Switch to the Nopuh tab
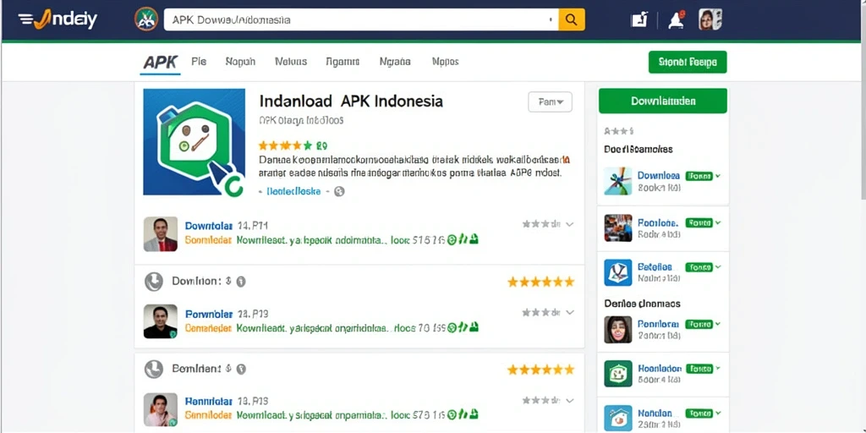 pos(240,62)
